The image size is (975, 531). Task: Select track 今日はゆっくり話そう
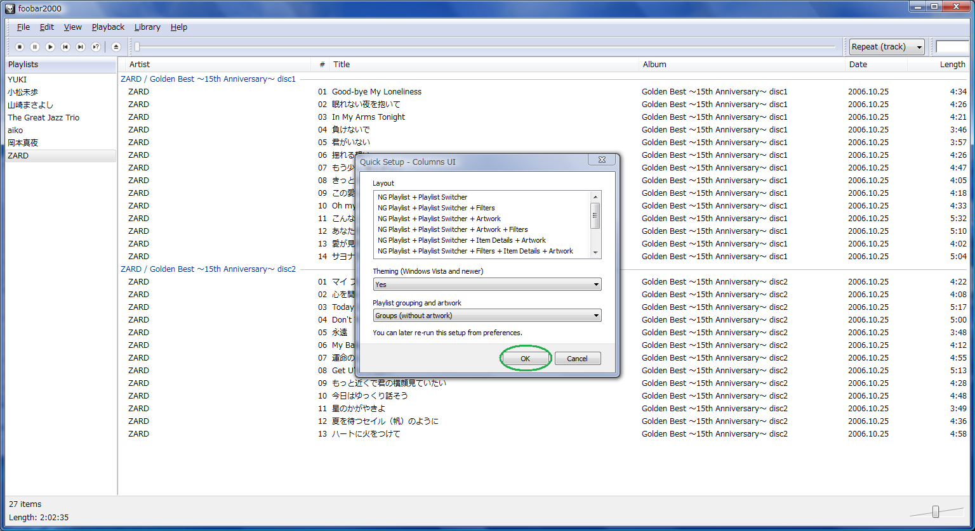pos(544,396)
